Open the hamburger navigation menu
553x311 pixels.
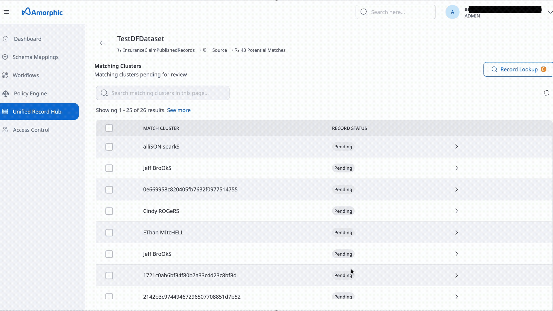pos(7,12)
